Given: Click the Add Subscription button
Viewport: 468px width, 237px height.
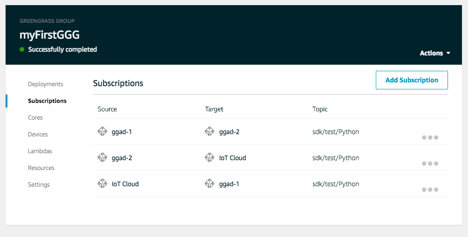Looking at the screenshot, I should pyautogui.click(x=412, y=80).
